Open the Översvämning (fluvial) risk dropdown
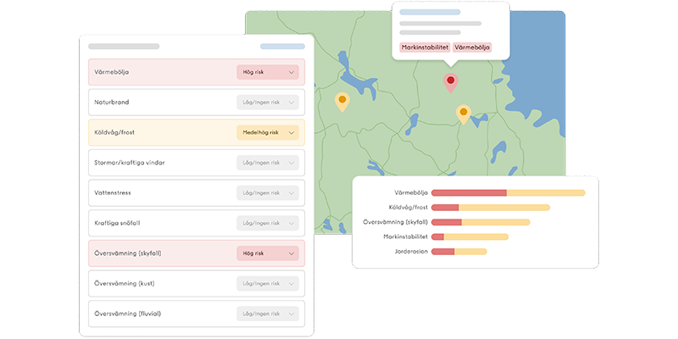The height and width of the screenshot is (339, 678). pyautogui.click(x=268, y=314)
